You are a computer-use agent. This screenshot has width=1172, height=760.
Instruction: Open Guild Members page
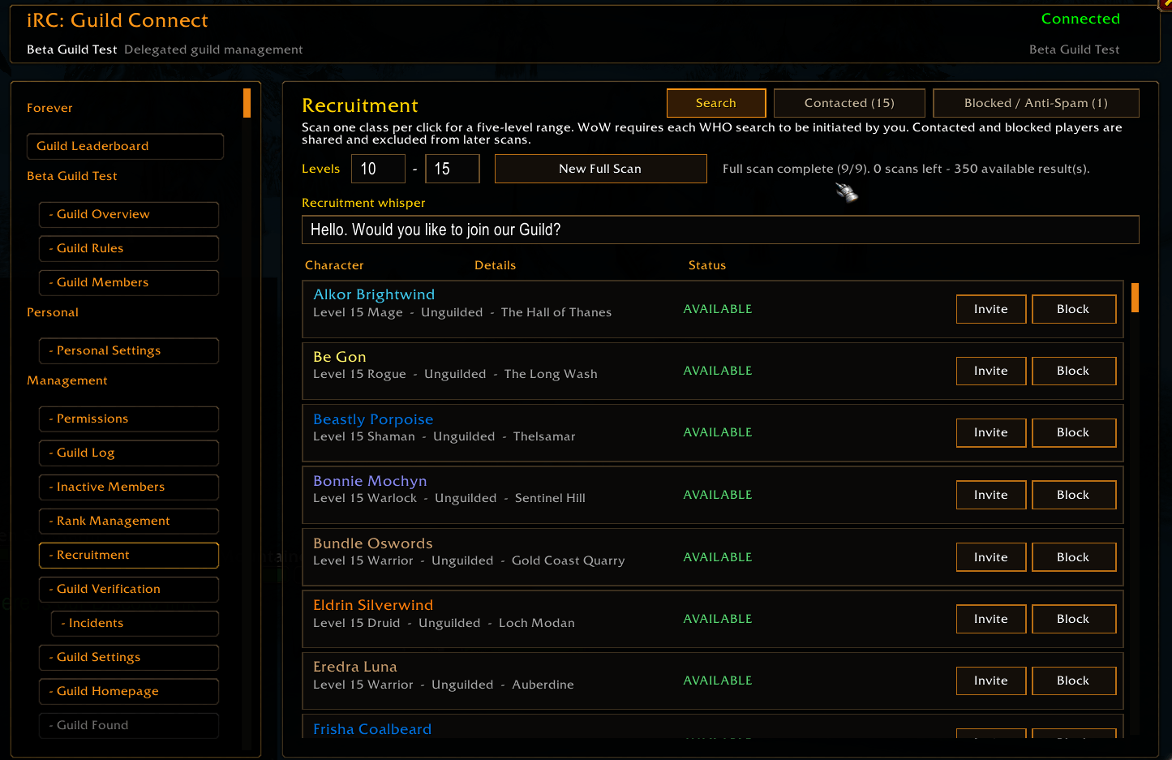click(x=129, y=282)
